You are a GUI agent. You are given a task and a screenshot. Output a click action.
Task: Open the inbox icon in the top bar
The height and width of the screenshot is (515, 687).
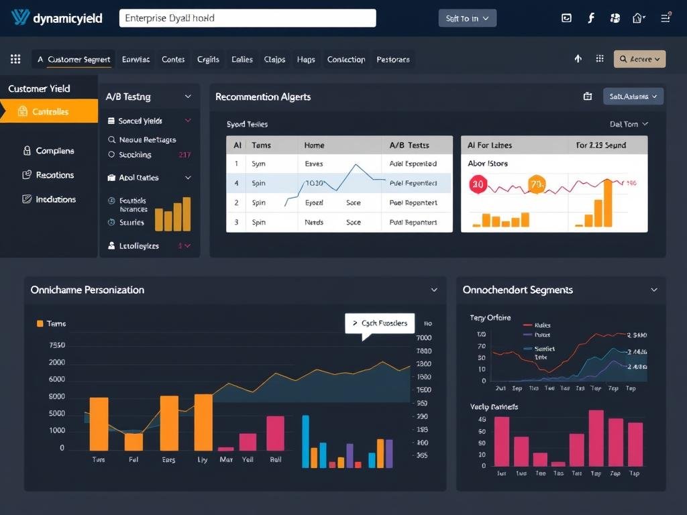click(x=566, y=17)
